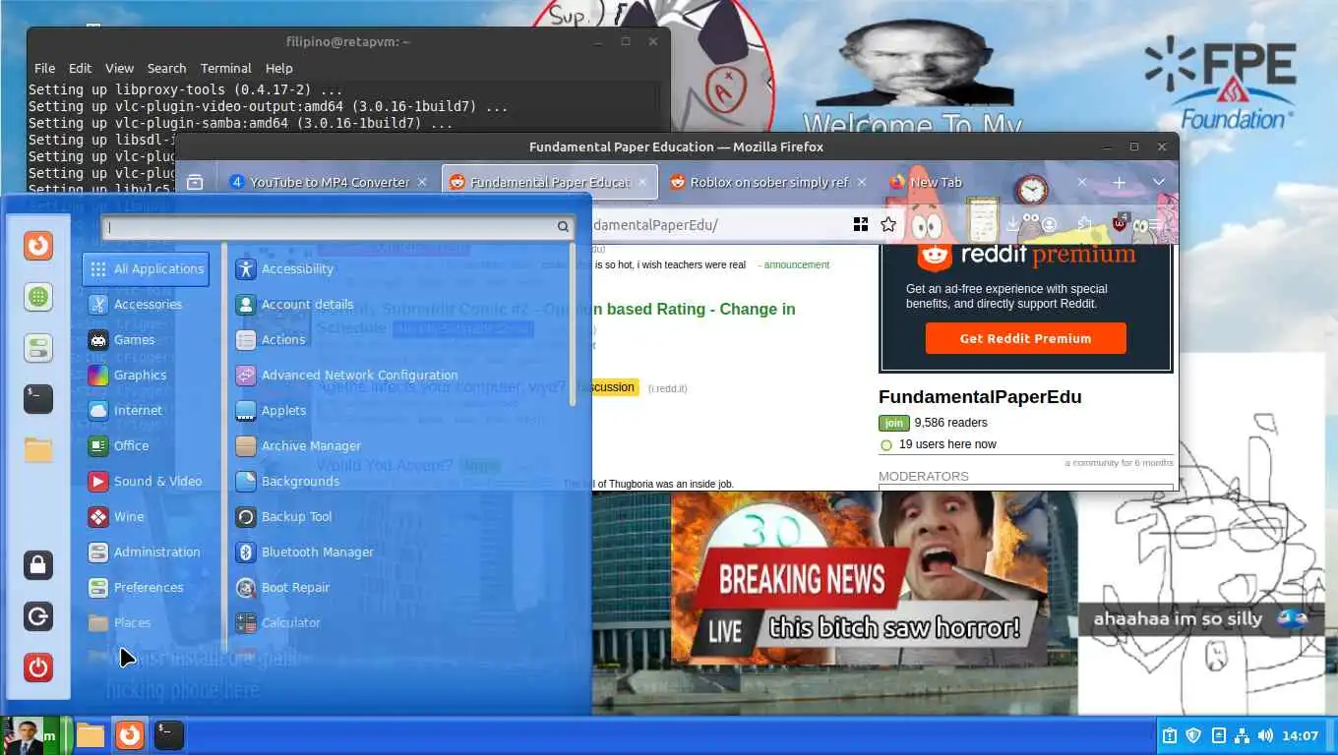Select the All Applications category

click(x=146, y=268)
